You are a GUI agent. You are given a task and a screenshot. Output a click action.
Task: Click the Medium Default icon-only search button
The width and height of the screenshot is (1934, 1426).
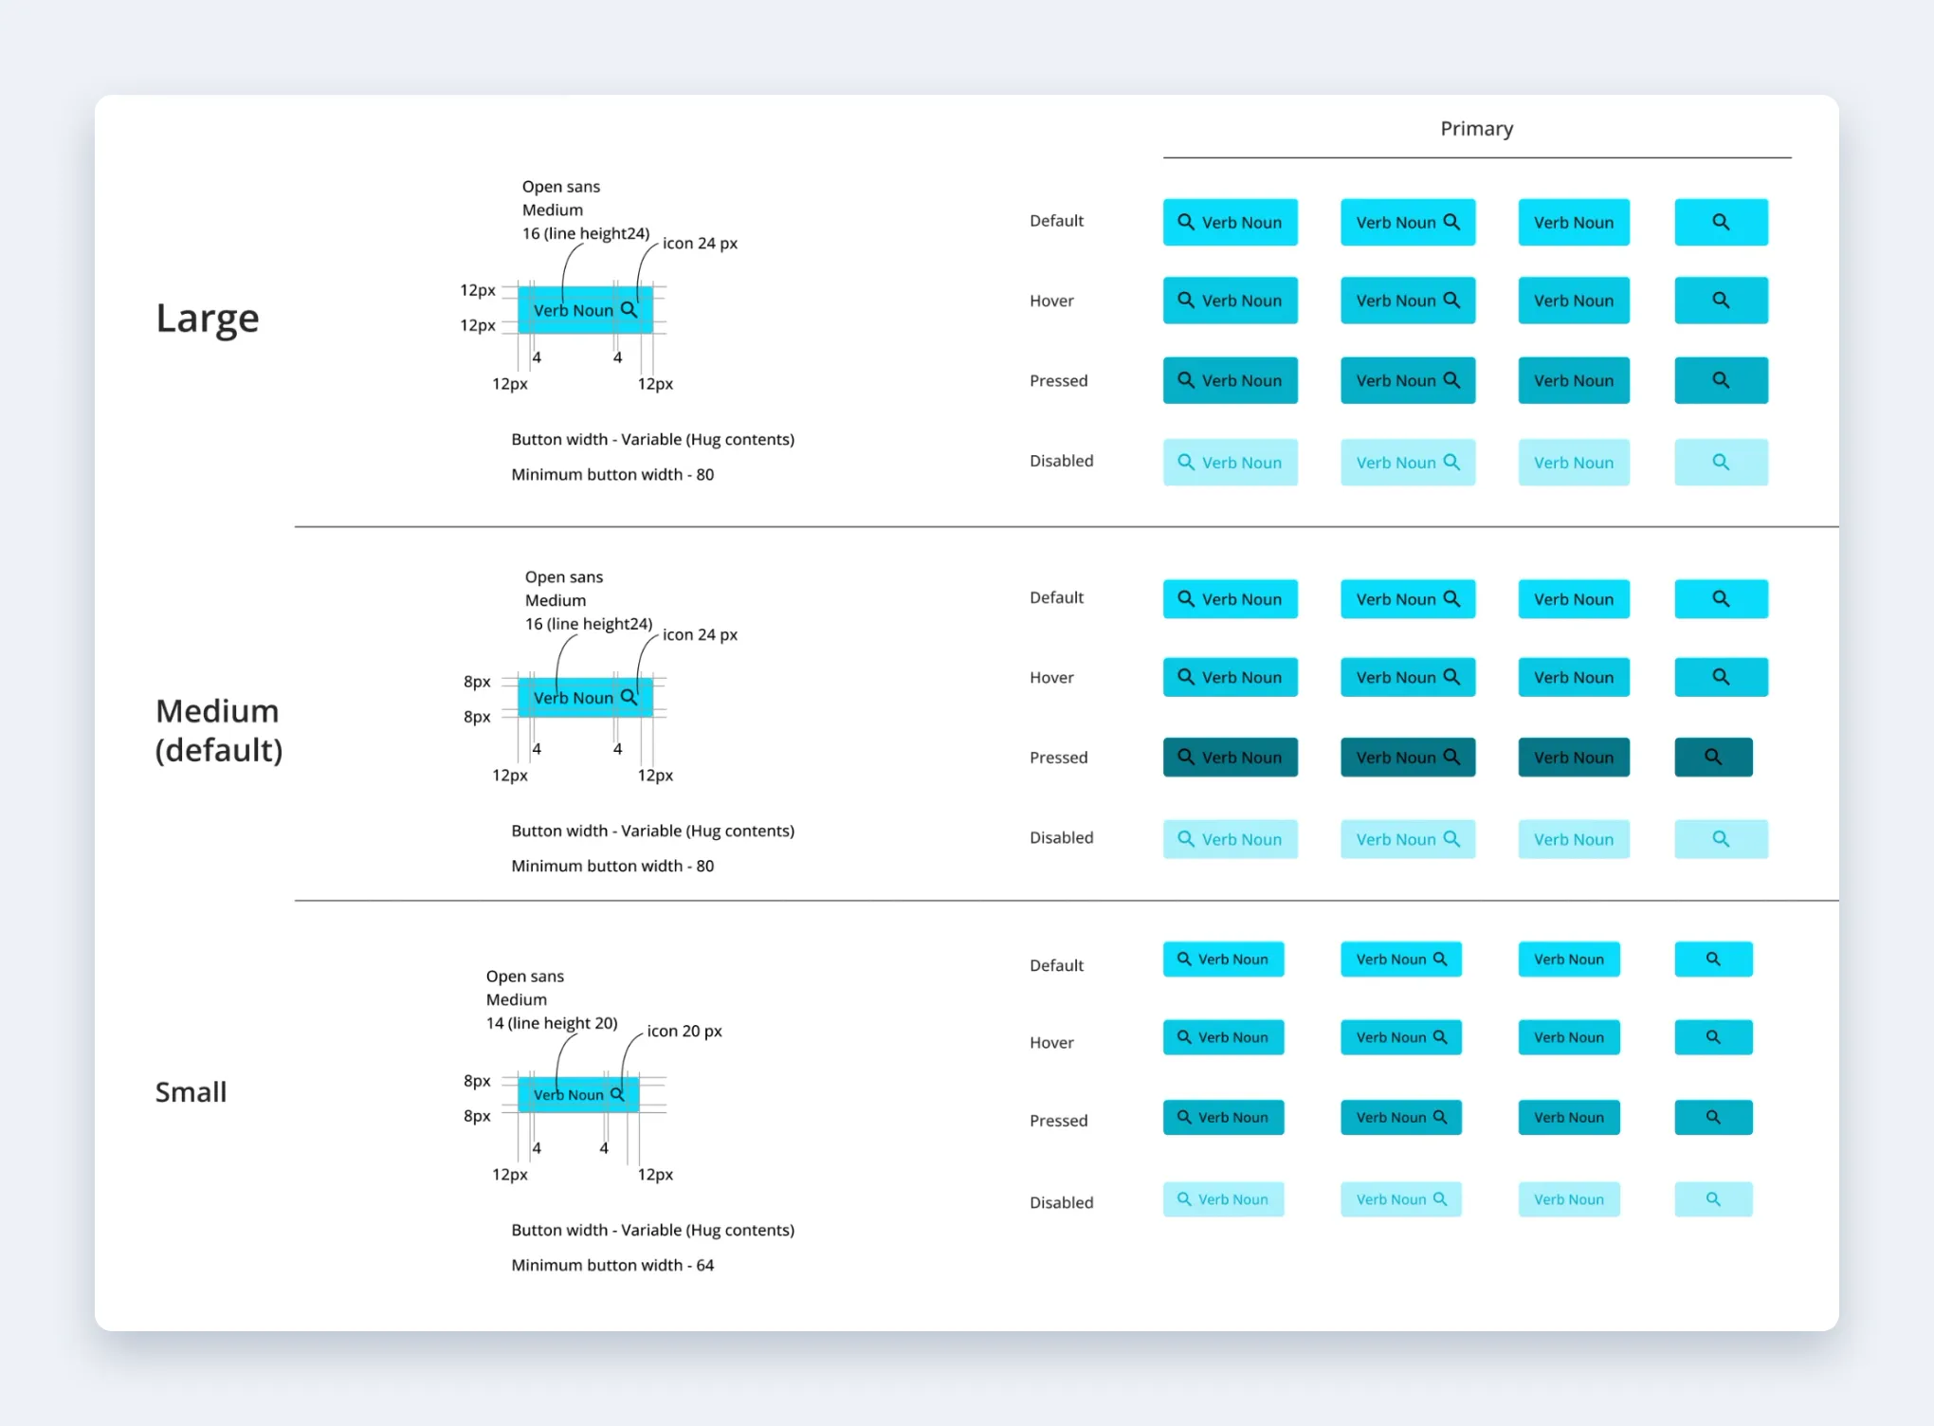point(1721,599)
